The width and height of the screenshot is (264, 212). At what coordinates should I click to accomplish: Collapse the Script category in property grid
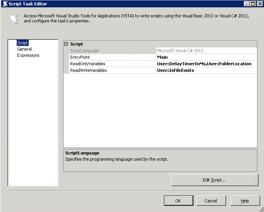click(x=66, y=44)
